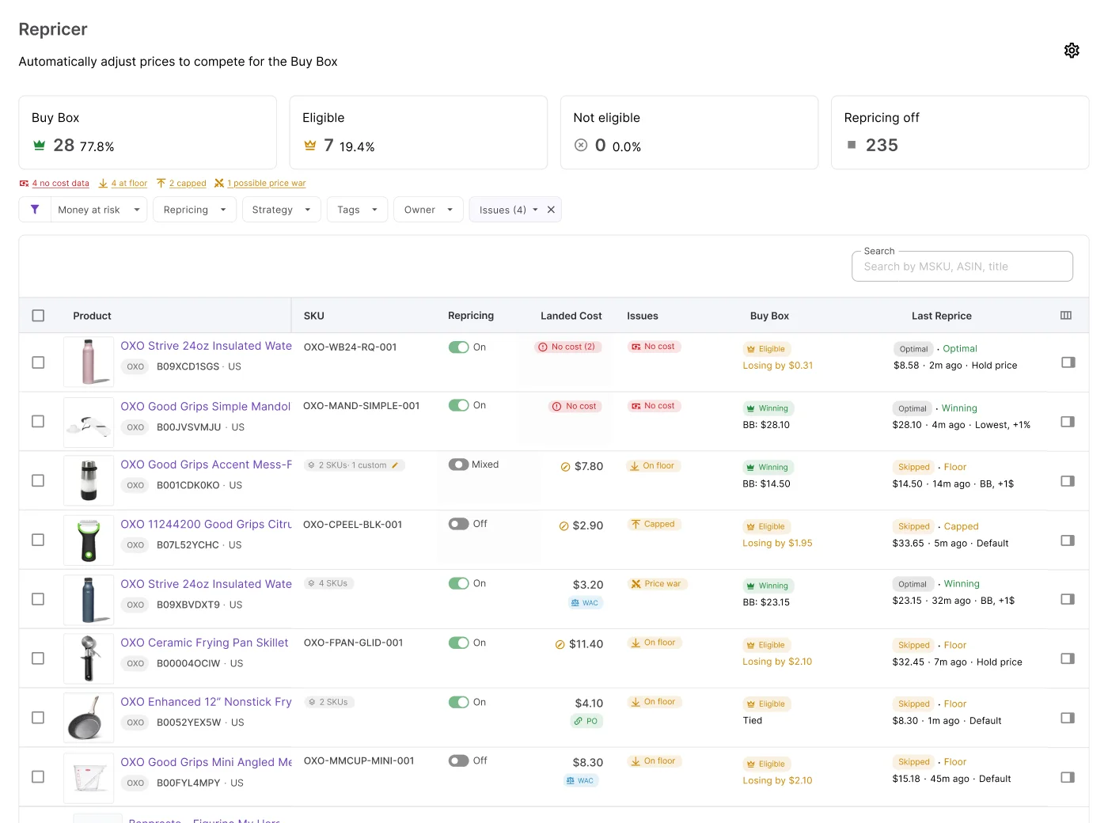The width and height of the screenshot is (1108, 823).
Task: Clear the Issues (4) filter with the X
Action: pos(551,210)
